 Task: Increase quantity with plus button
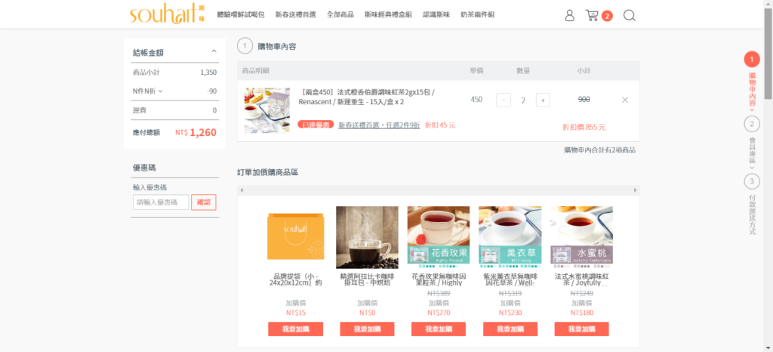coord(543,100)
